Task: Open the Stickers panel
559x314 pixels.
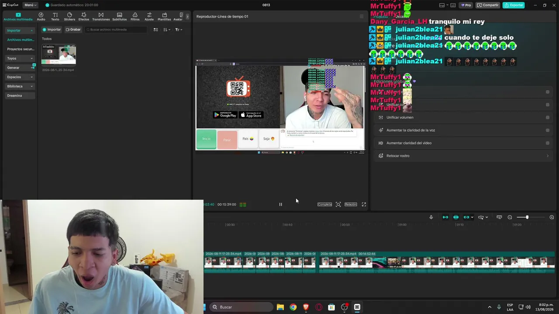Action: click(69, 17)
